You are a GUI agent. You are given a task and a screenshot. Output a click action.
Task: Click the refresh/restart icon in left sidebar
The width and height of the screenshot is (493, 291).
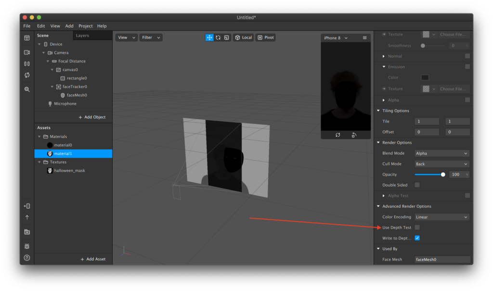[x=27, y=75]
